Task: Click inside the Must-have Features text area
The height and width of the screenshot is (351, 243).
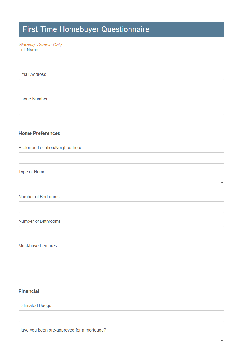Action: tap(121, 261)
